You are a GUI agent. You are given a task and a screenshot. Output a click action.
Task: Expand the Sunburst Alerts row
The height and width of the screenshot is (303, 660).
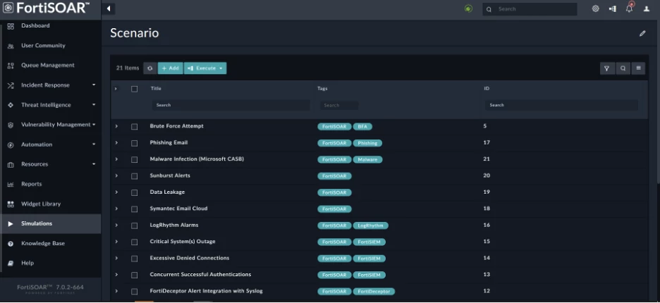tap(116, 175)
